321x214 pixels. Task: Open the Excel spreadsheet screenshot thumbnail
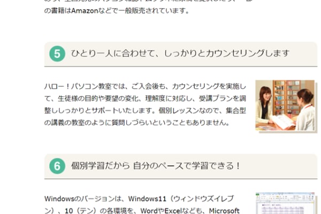click(x=285, y=203)
